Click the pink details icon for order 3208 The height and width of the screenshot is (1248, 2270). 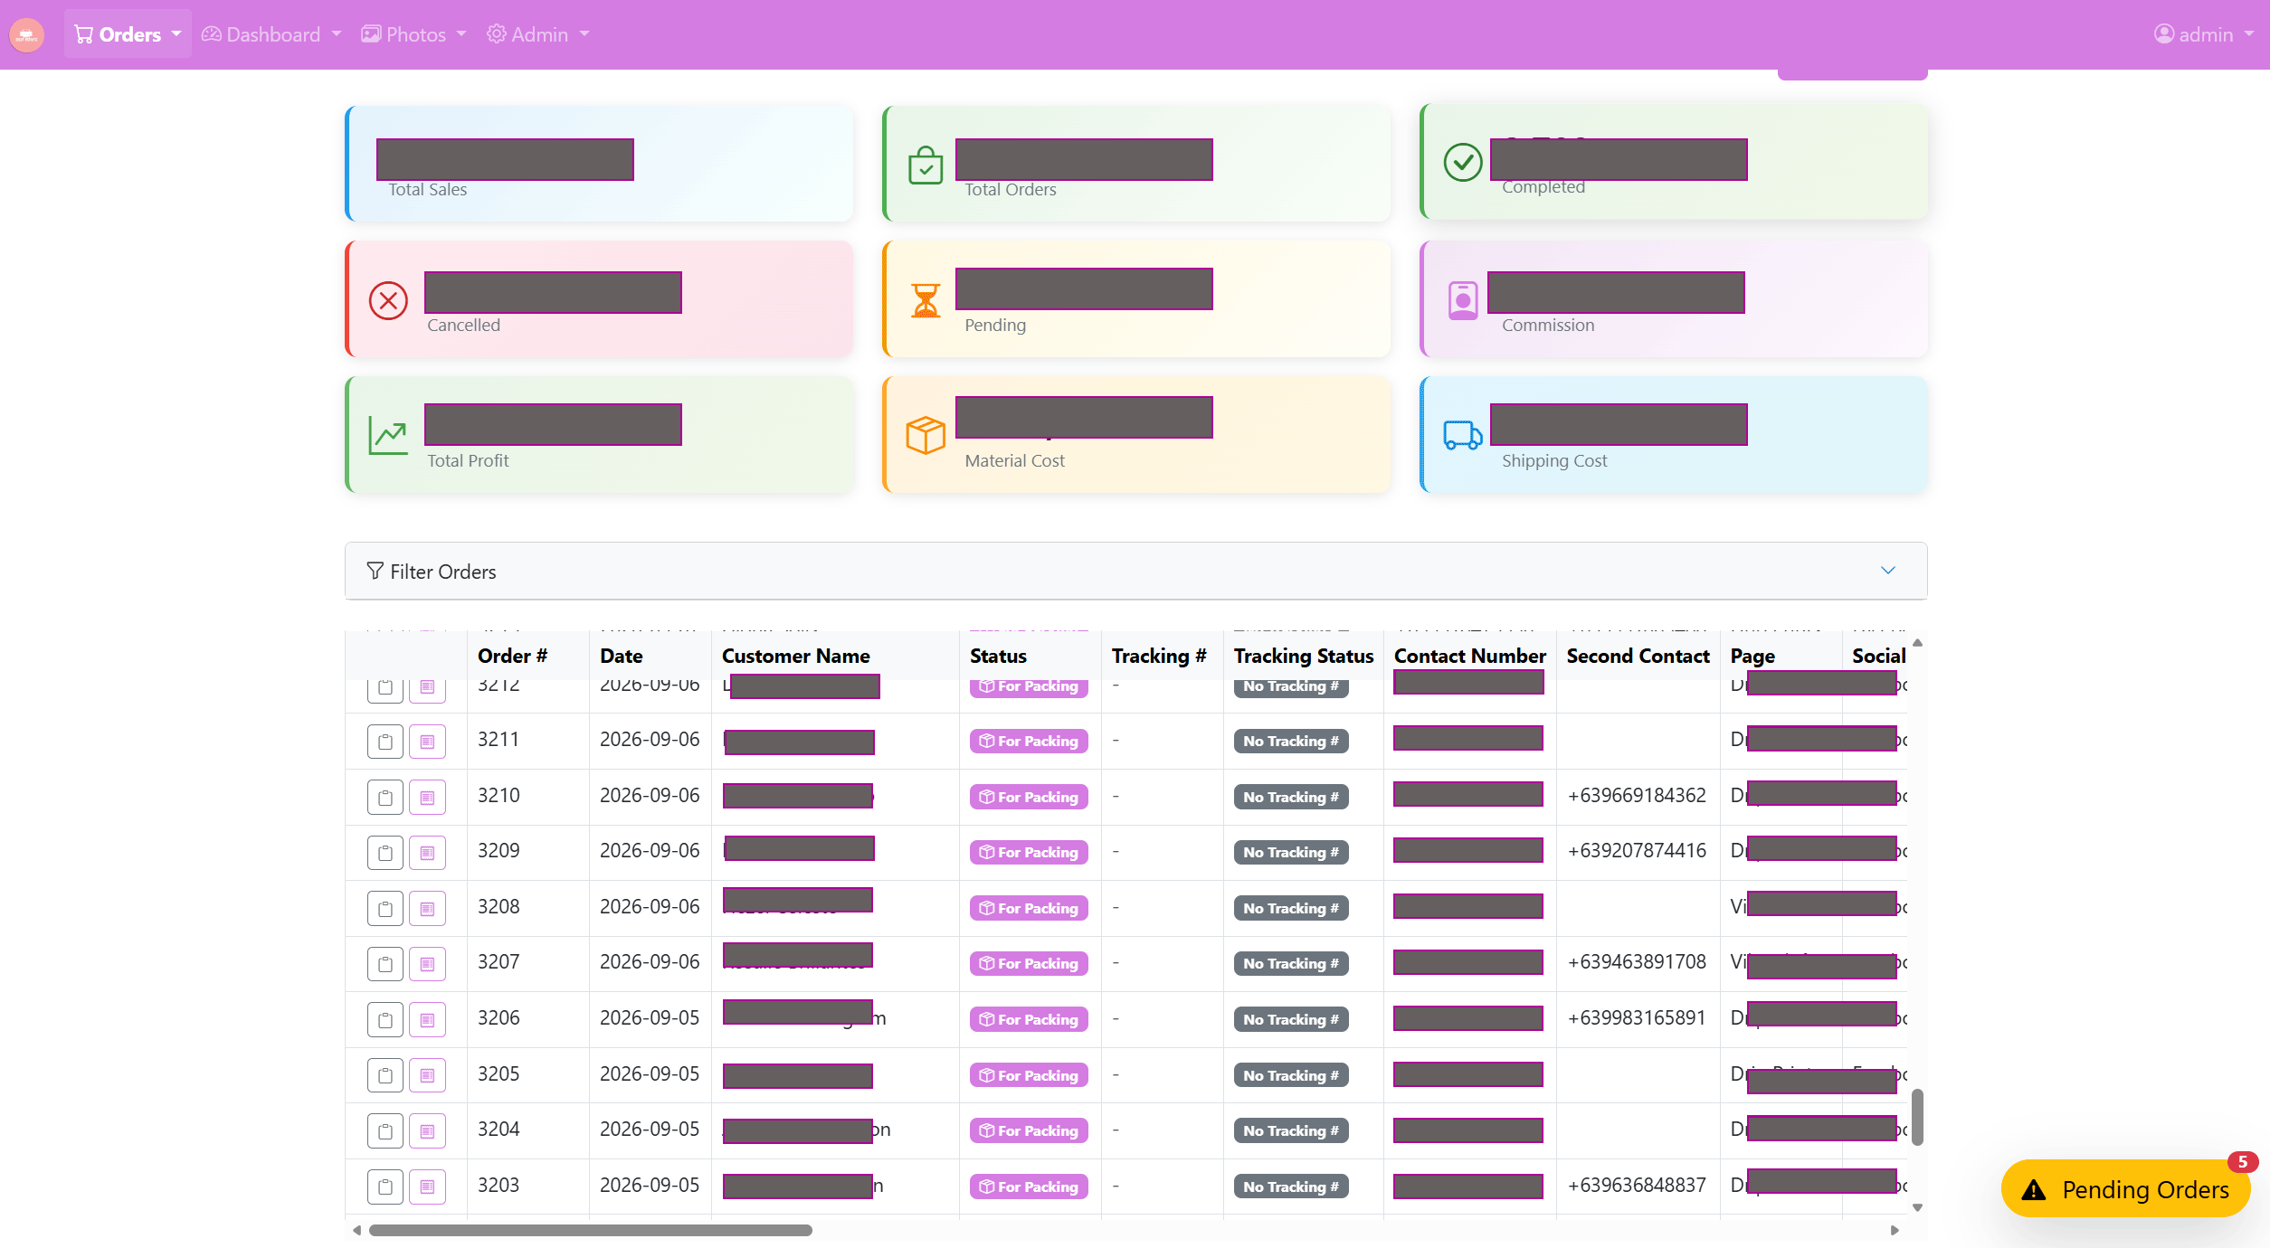tap(427, 909)
